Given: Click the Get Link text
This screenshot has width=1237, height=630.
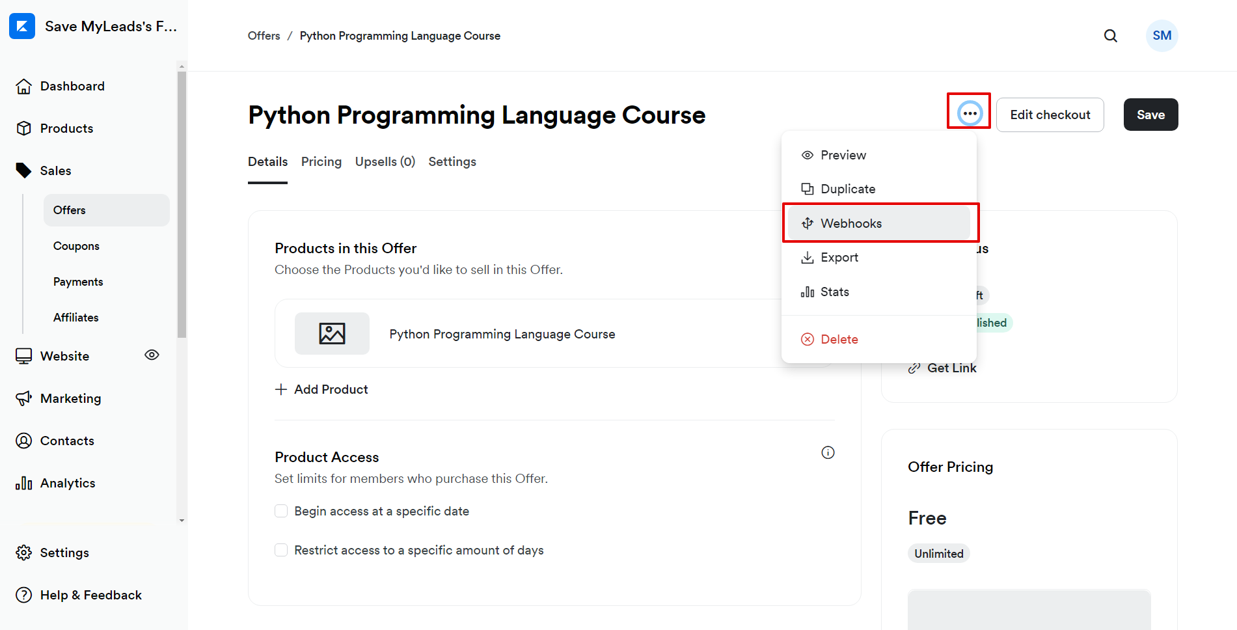Looking at the screenshot, I should (951, 368).
